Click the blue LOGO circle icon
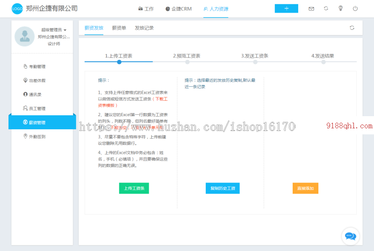374x251 pixels. [17, 8]
